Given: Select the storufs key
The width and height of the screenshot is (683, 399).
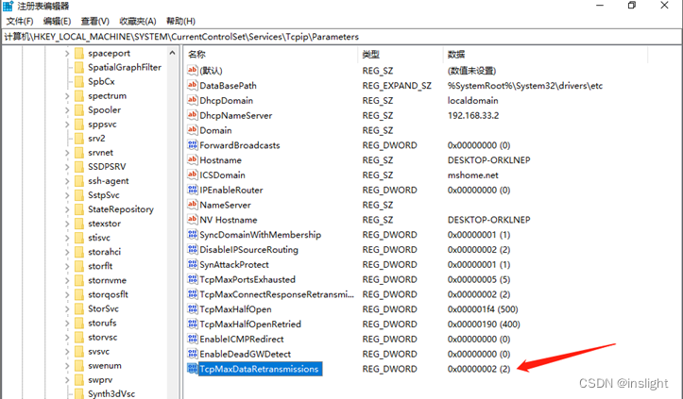Looking at the screenshot, I should point(102,323).
